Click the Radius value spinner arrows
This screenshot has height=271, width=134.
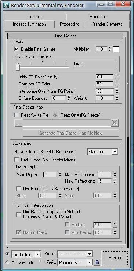115,224
